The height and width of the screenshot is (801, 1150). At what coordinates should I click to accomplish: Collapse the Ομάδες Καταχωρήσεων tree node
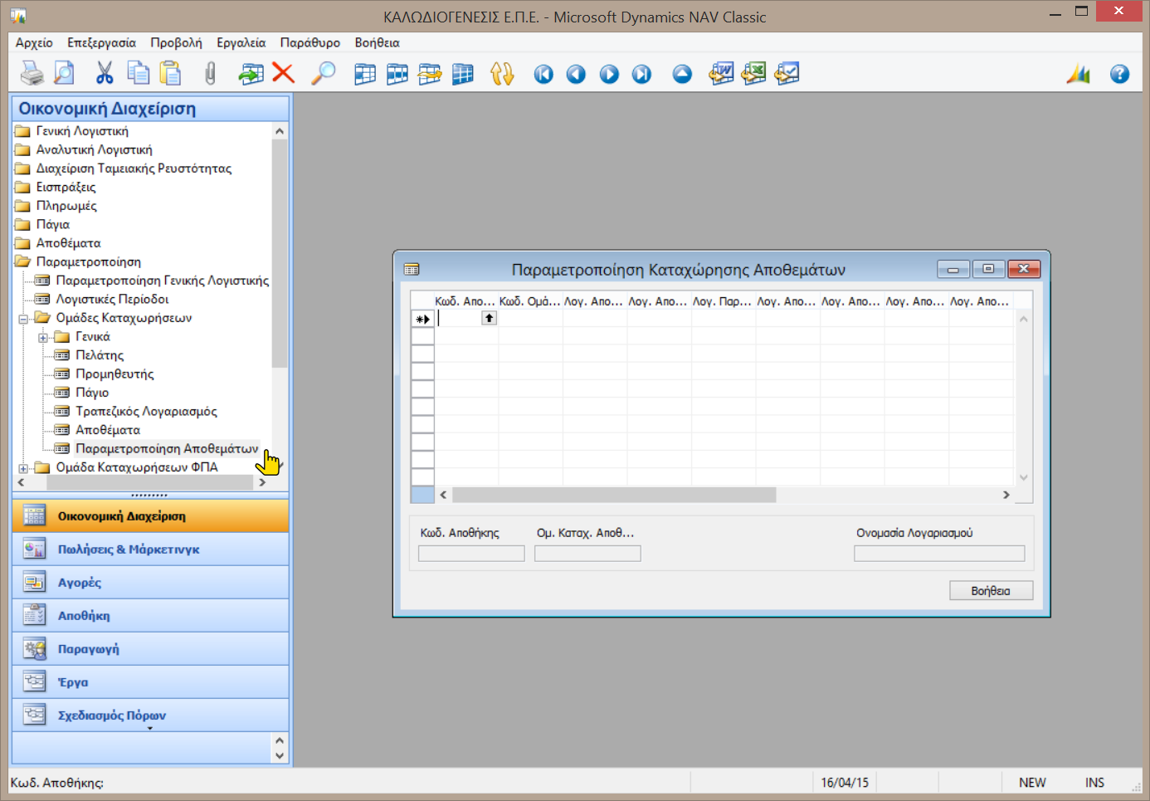23,319
